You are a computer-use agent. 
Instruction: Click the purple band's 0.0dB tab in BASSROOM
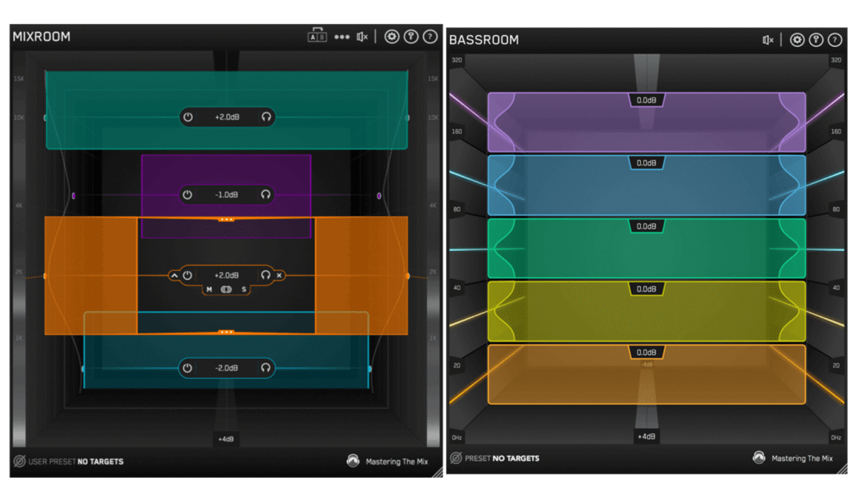[646, 100]
